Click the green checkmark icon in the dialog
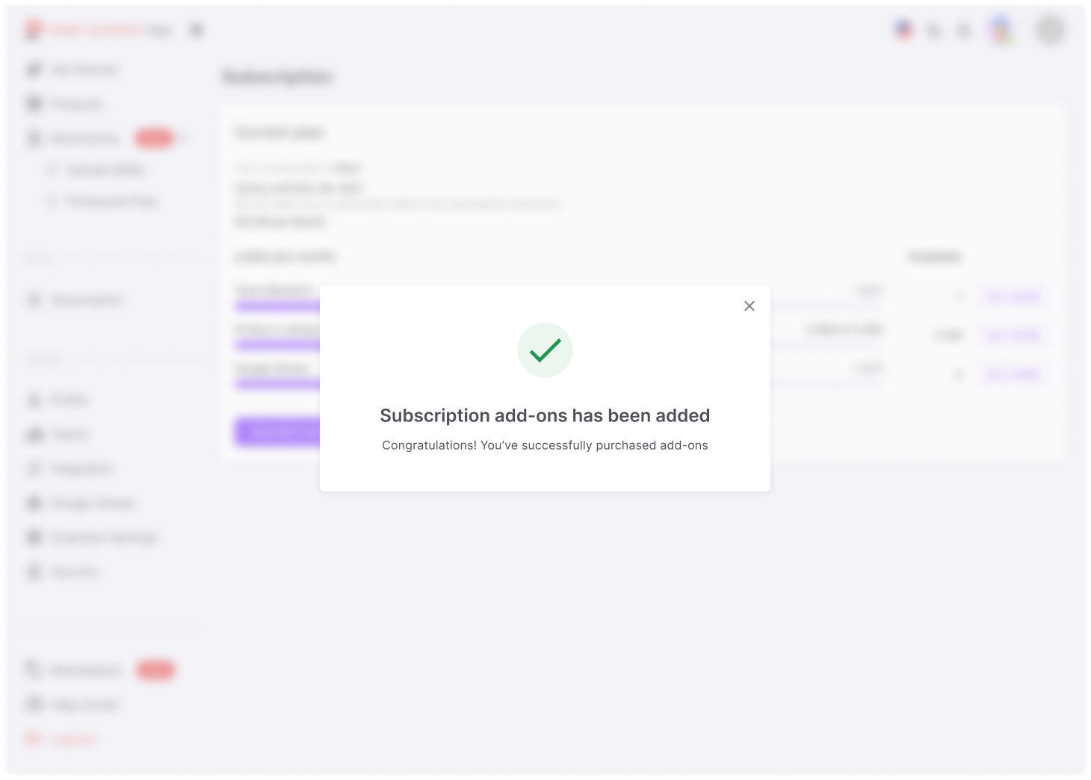This screenshot has width=1091, height=780. 545,350
